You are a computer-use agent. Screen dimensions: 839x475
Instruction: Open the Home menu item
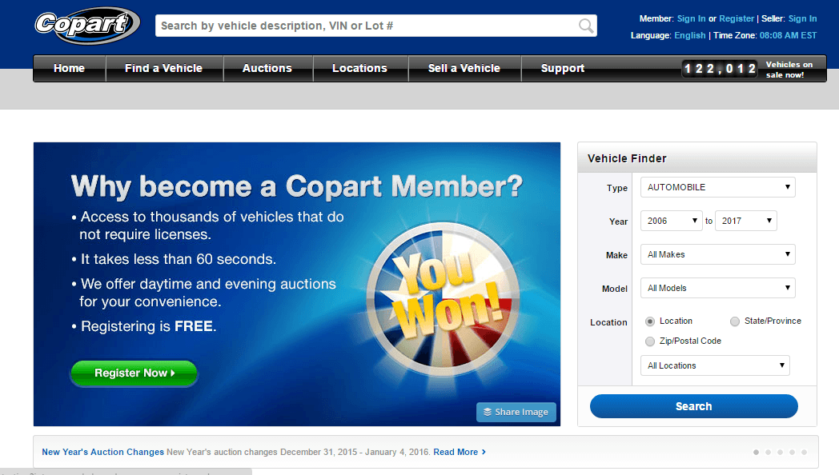pyautogui.click(x=69, y=69)
